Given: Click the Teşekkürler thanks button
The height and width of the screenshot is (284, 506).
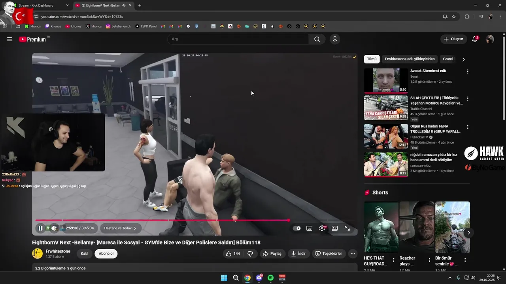Looking at the screenshot, I should click(328, 254).
